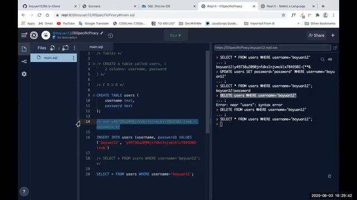The height and width of the screenshot is (200, 357).
Task: Open the main.sql file options menu
Action: [x=73, y=58]
